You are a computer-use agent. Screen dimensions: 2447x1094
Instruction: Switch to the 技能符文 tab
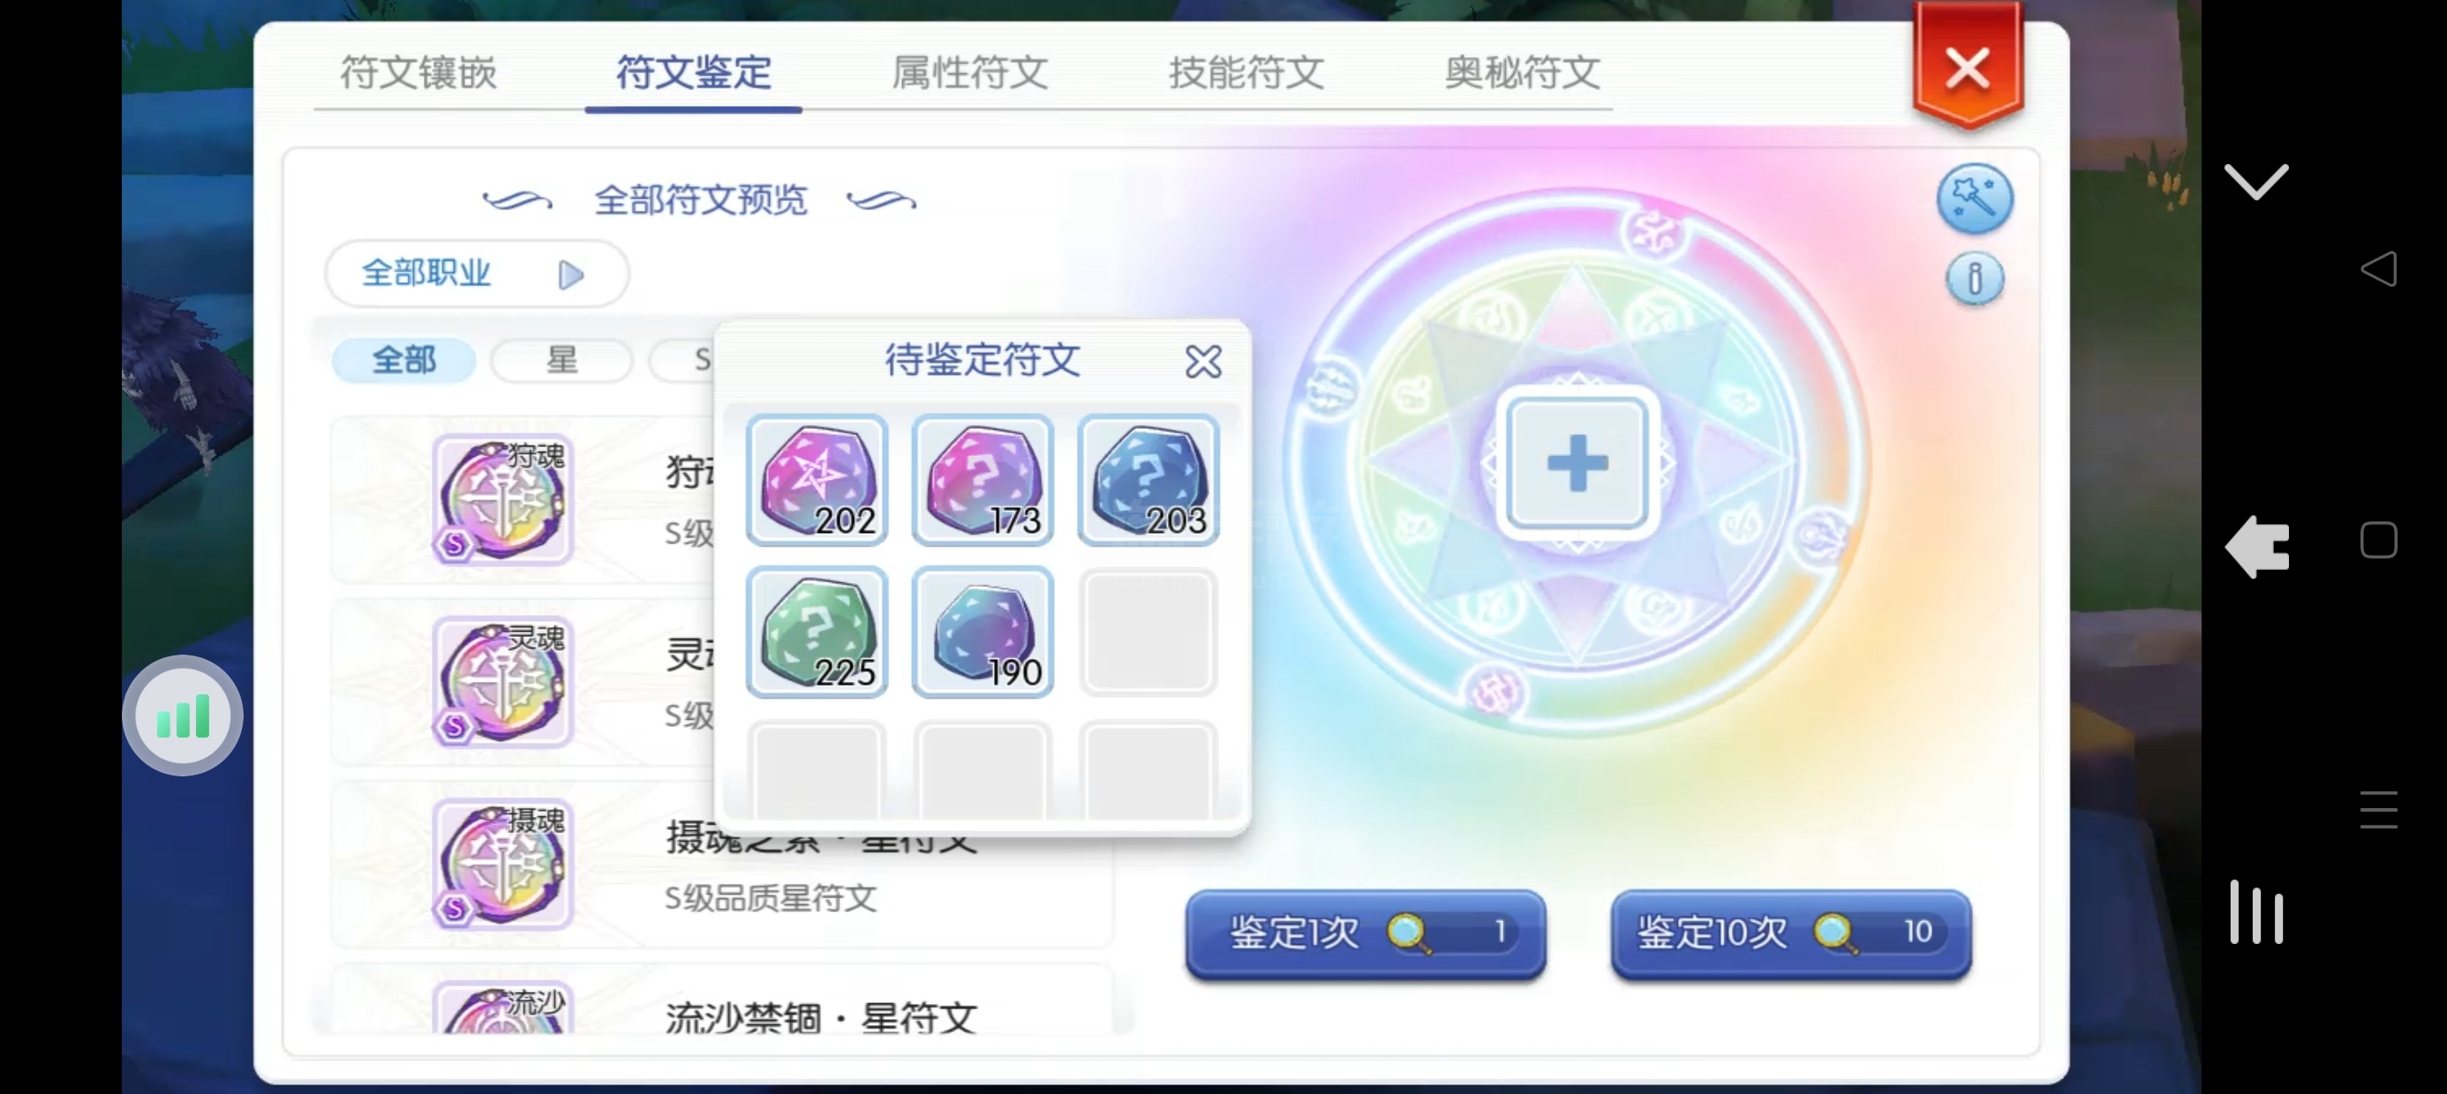(1246, 73)
